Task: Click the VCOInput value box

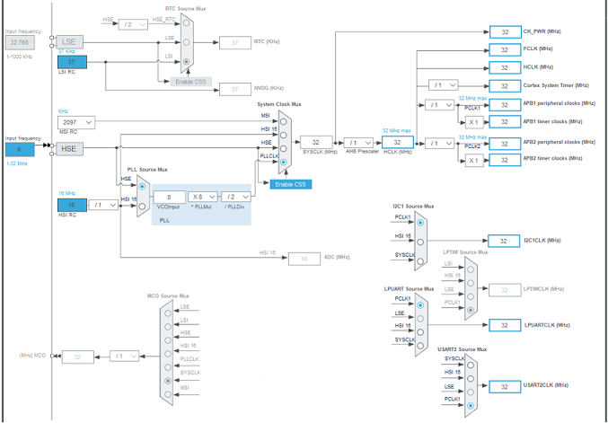Action: [x=170, y=198]
